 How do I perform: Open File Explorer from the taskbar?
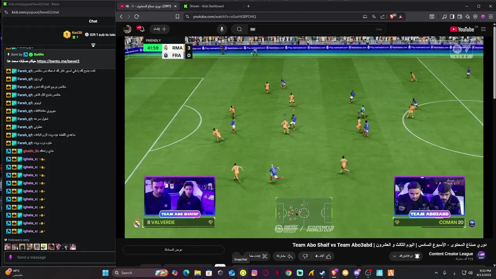tap(198, 273)
